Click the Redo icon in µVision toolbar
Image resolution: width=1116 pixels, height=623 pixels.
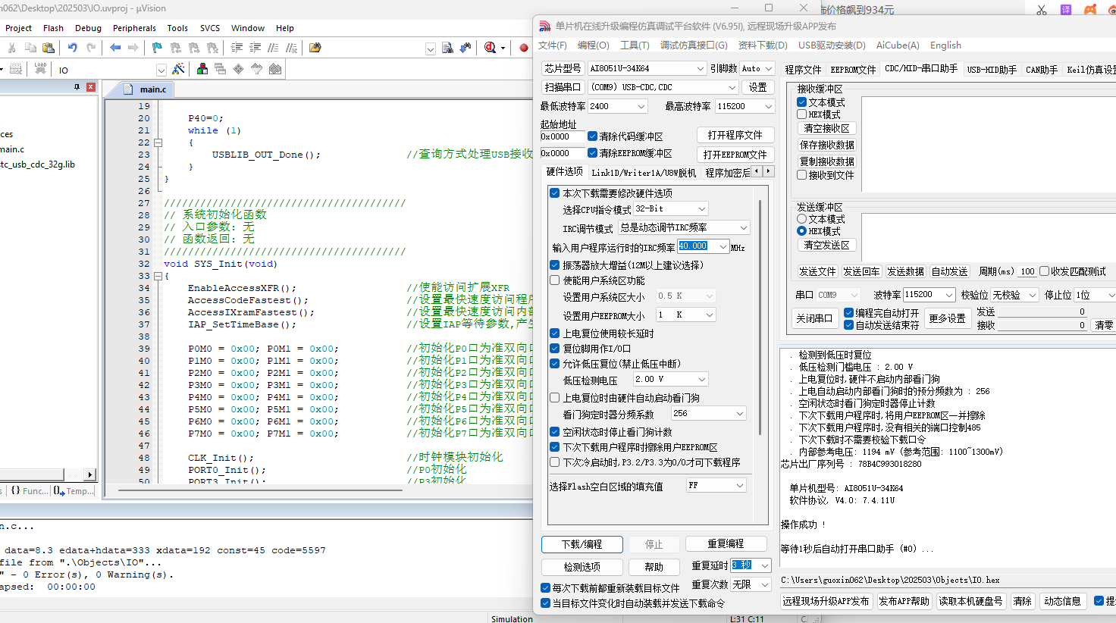[x=91, y=48]
